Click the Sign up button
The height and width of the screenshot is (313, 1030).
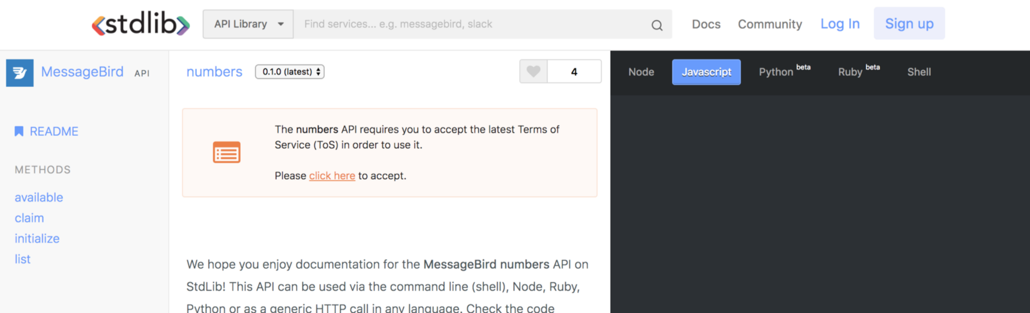[909, 24]
